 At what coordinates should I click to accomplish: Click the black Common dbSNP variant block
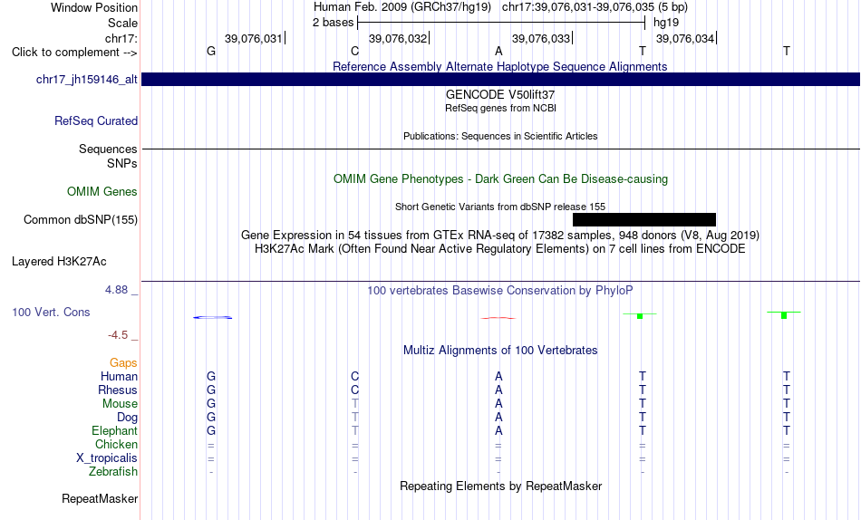[x=644, y=219]
